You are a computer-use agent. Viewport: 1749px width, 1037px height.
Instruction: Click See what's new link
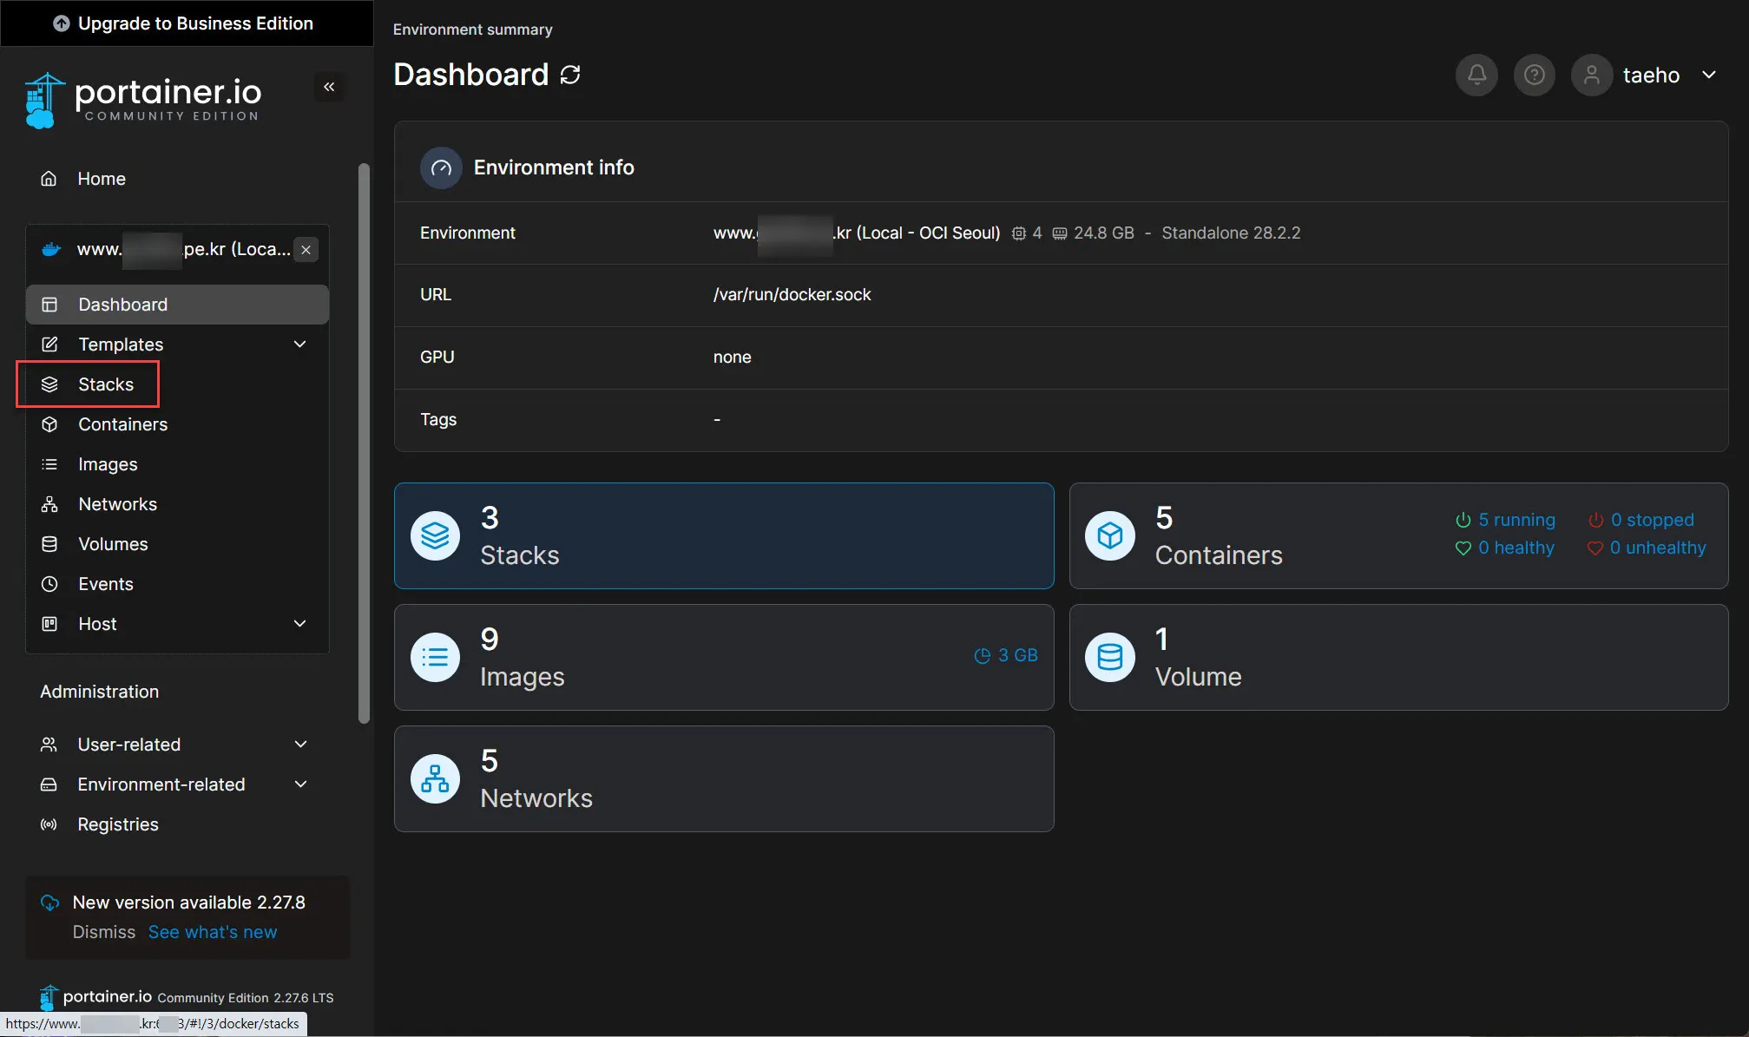[x=213, y=932]
